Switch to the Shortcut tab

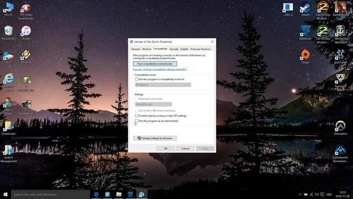pyautogui.click(x=146, y=49)
